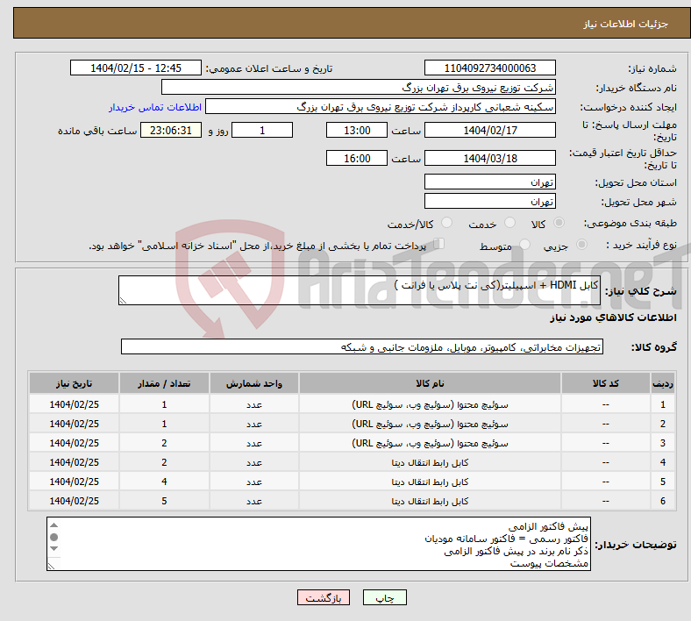Click the need date in row 1
Image resolution: width=691 pixels, height=621 pixels.
(74, 404)
